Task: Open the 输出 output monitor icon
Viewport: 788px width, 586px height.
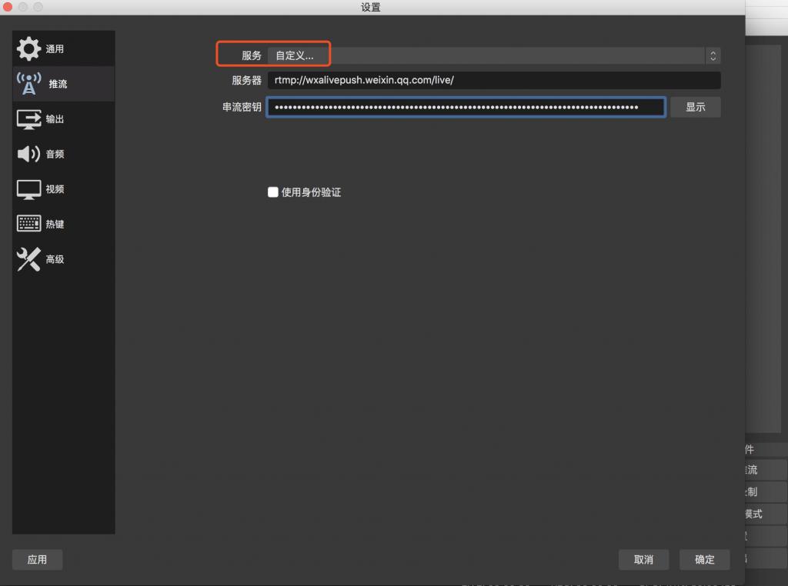Action: click(x=28, y=119)
